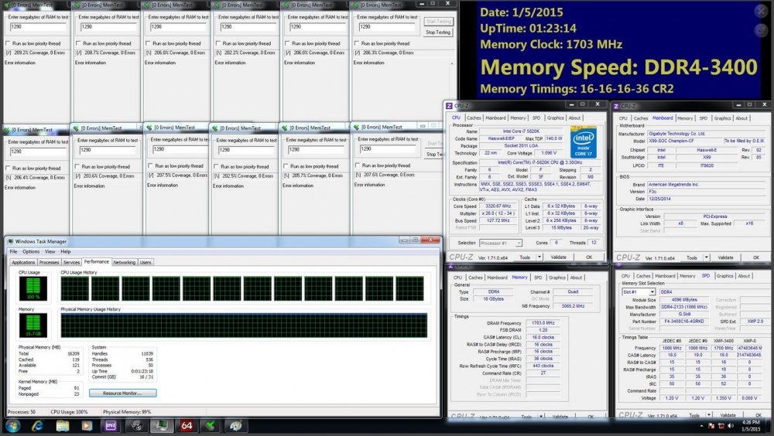This screenshot has width=774, height=436.
Task: Click Tools button in CPU-Z CPU window
Action: [525, 257]
